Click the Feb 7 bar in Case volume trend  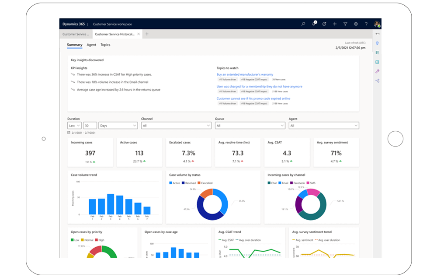pyautogui.click(x=147, y=210)
